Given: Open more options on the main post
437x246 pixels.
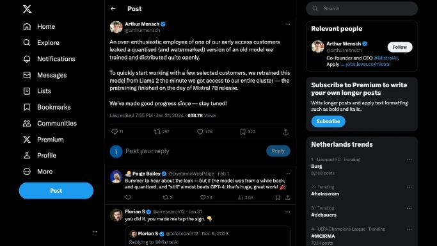Looking at the screenshot, I should [288, 24].
